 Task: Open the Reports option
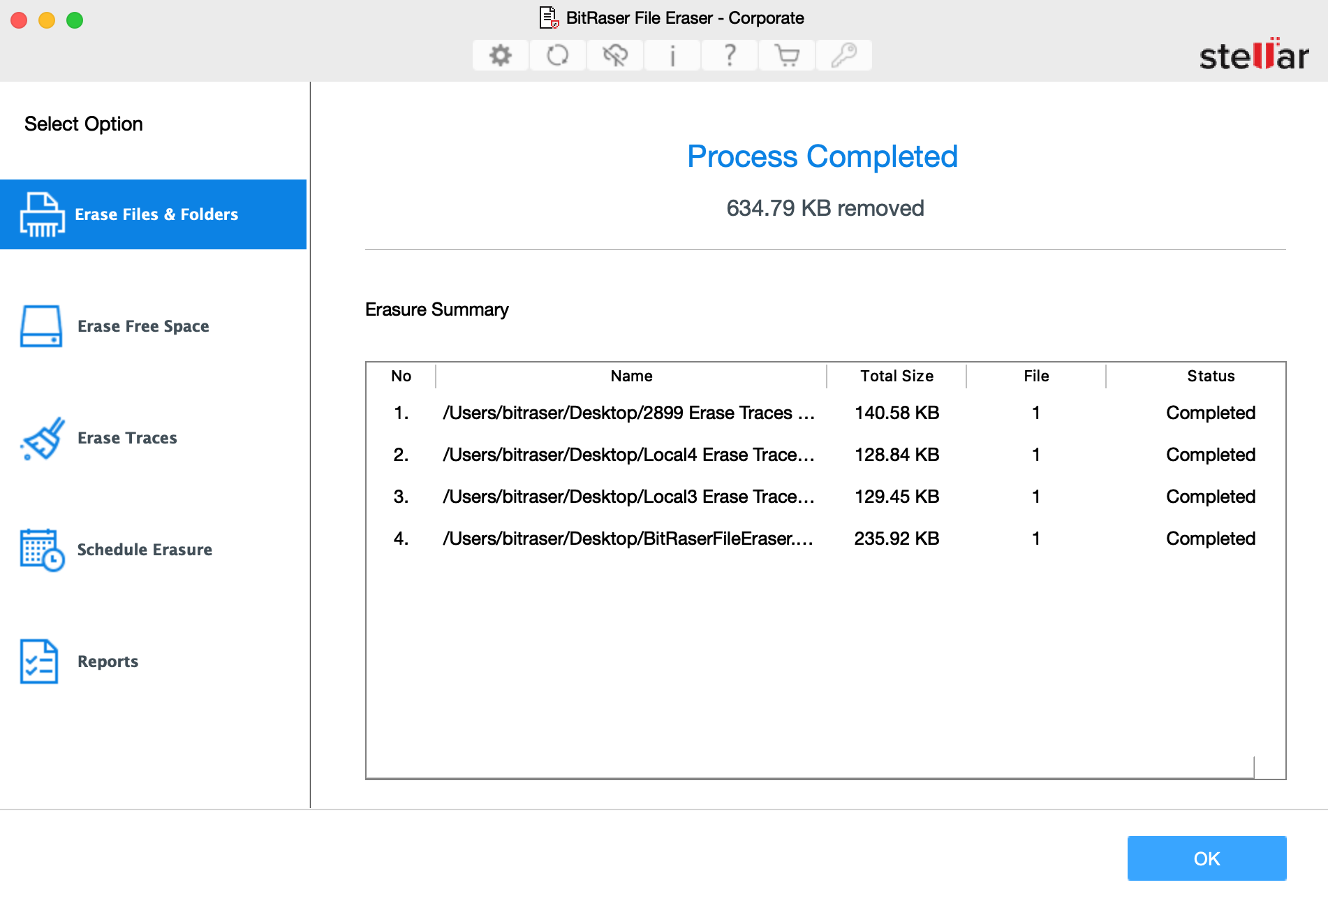click(154, 661)
